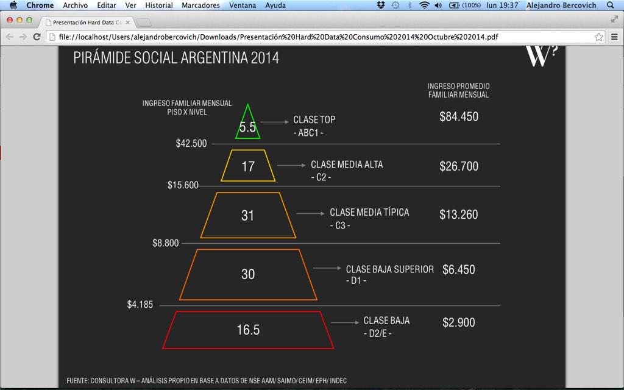The image size is (624, 390).
Task: Click the Time Machine status icon
Action: click(395, 5)
